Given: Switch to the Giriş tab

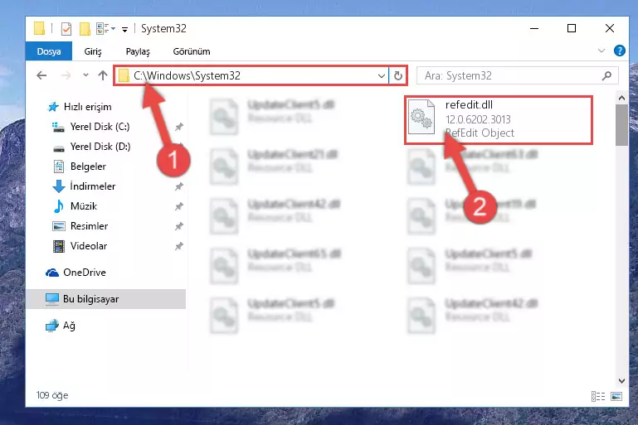Looking at the screenshot, I should coord(93,51).
